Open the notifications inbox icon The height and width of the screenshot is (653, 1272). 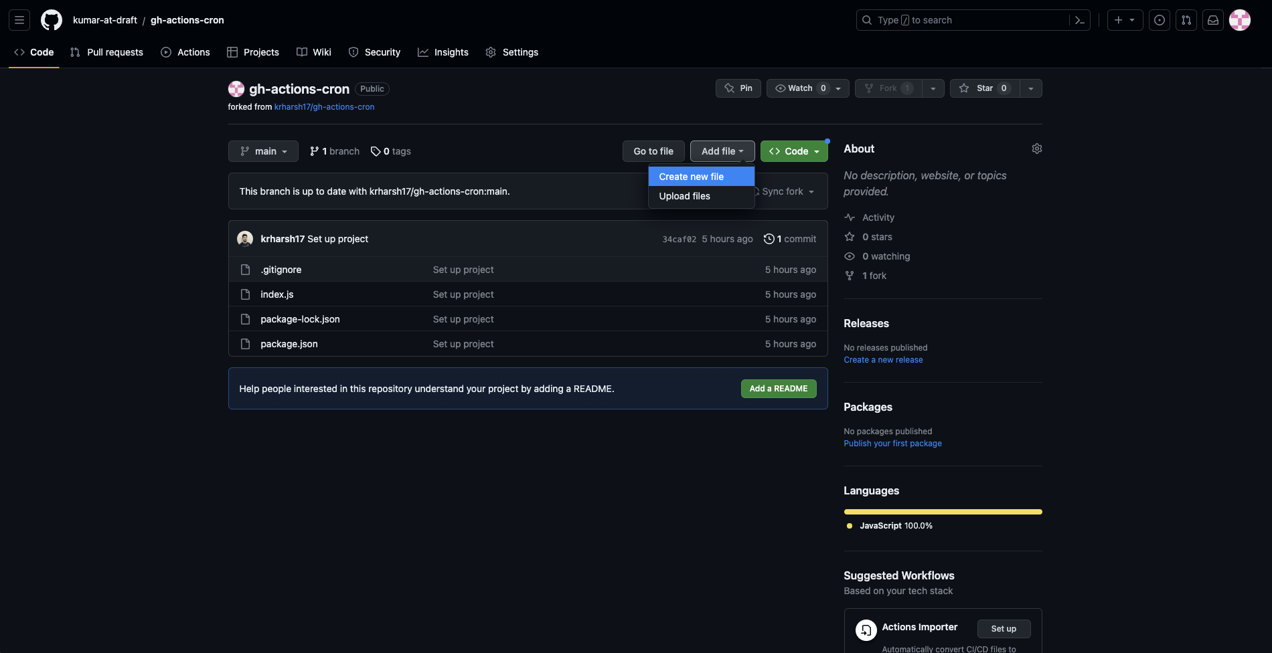click(x=1213, y=20)
